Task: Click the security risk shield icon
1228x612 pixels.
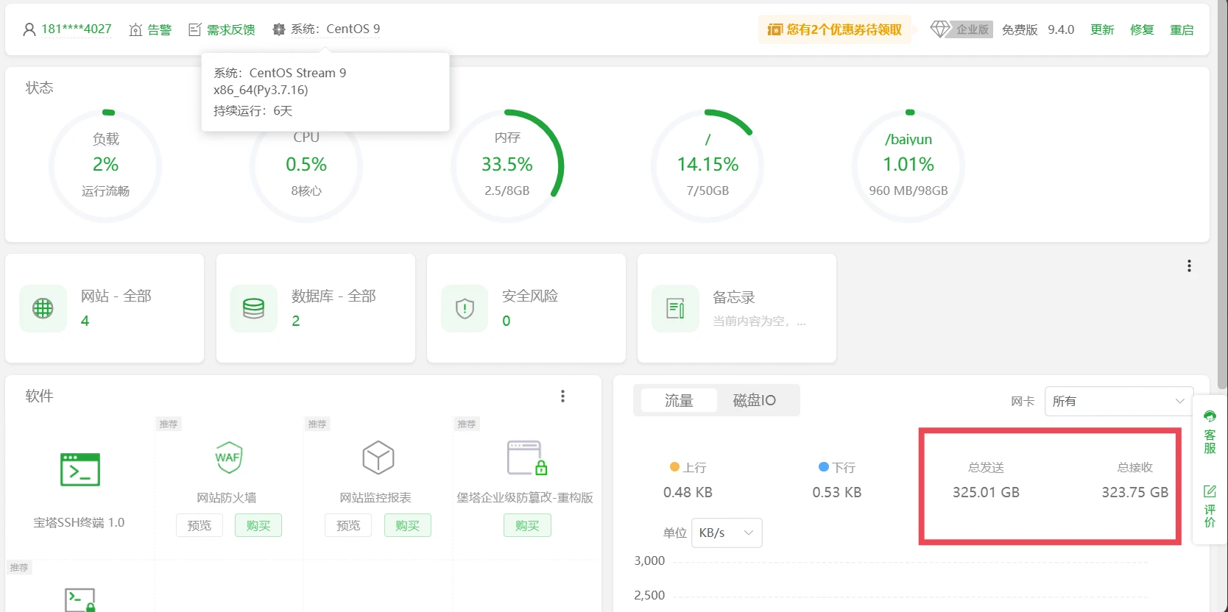Action: (x=465, y=308)
